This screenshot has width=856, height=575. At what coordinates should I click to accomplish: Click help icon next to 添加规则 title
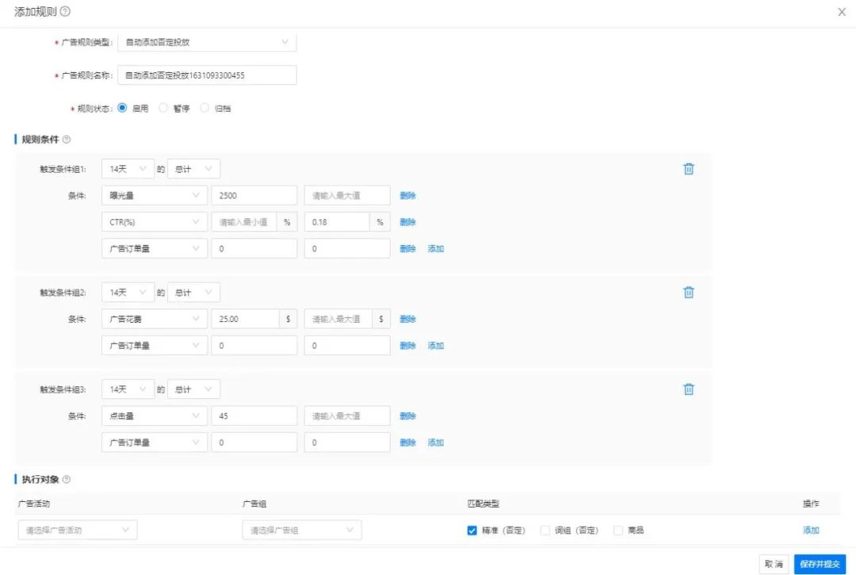pos(65,11)
